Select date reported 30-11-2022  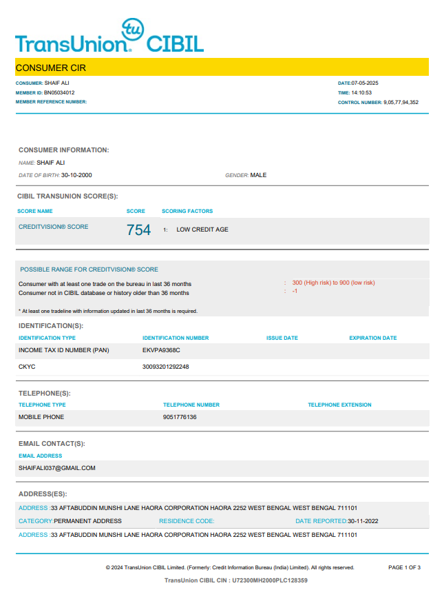363,521
